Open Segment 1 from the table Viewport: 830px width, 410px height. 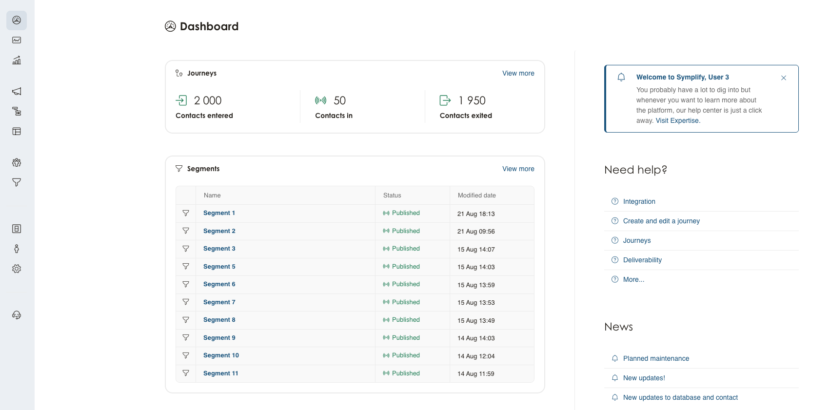pos(219,213)
